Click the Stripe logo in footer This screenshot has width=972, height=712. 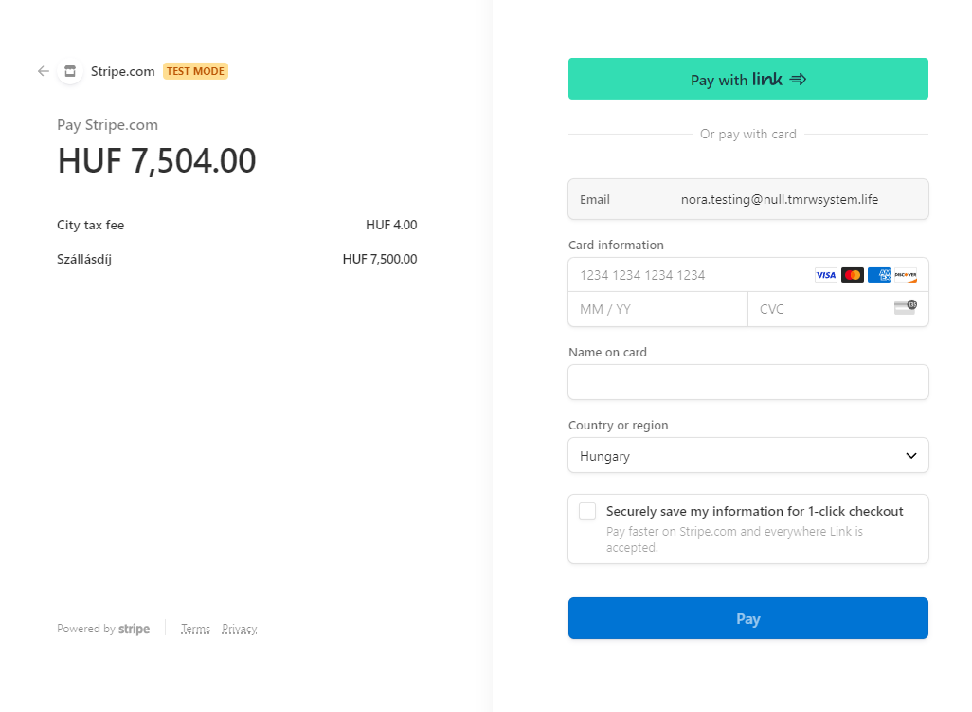pyautogui.click(x=134, y=629)
